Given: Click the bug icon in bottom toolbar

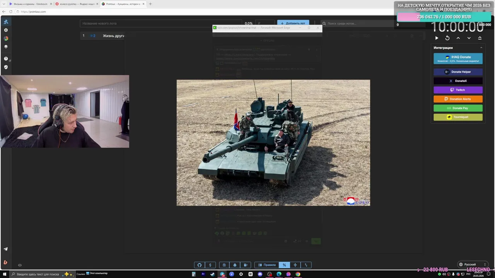Looking at the screenshot, I should [x=235, y=265].
